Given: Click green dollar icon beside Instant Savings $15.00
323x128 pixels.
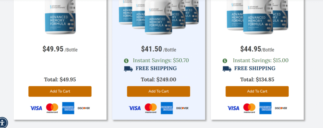Looking at the screenshot, I should click(225, 61).
